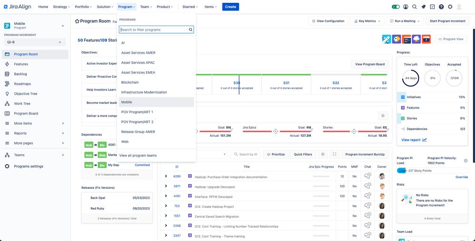Open the user profile icon in header
Viewport: 475px width, 241px height.
(x=406, y=7)
